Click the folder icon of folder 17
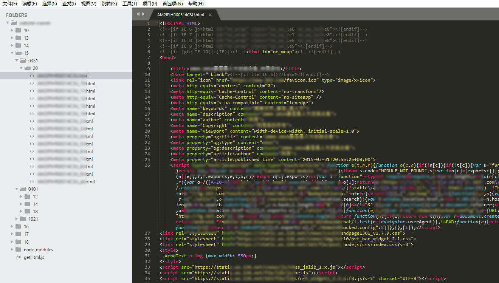 click(18, 234)
